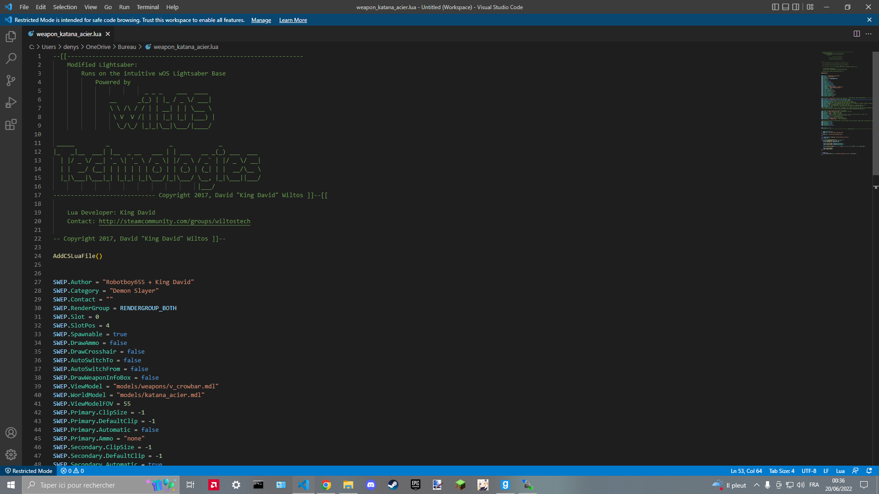Screen dimensions: 879x494
Task: Open the View menu
Action: pyautogui.click(x=91, y=7)
